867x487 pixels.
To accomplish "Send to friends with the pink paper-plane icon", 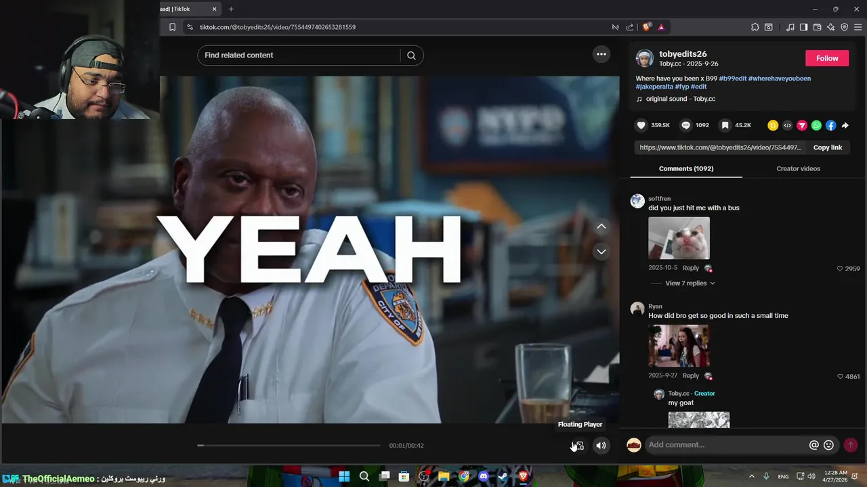I will [x=802, y=125].
